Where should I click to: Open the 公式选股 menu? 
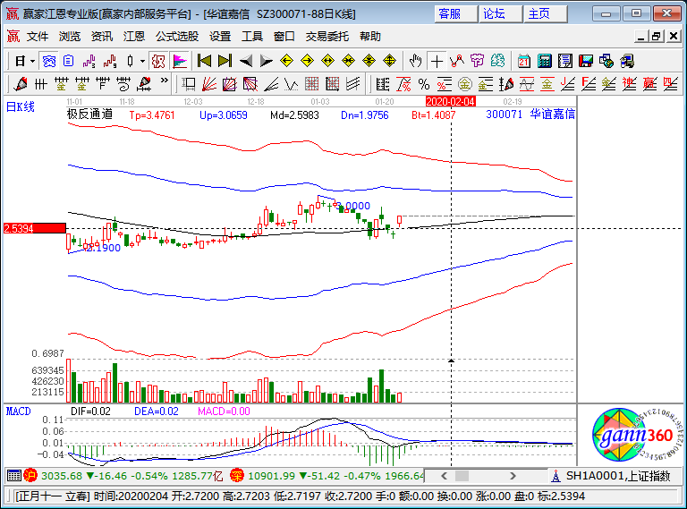(x=177, y=37)
